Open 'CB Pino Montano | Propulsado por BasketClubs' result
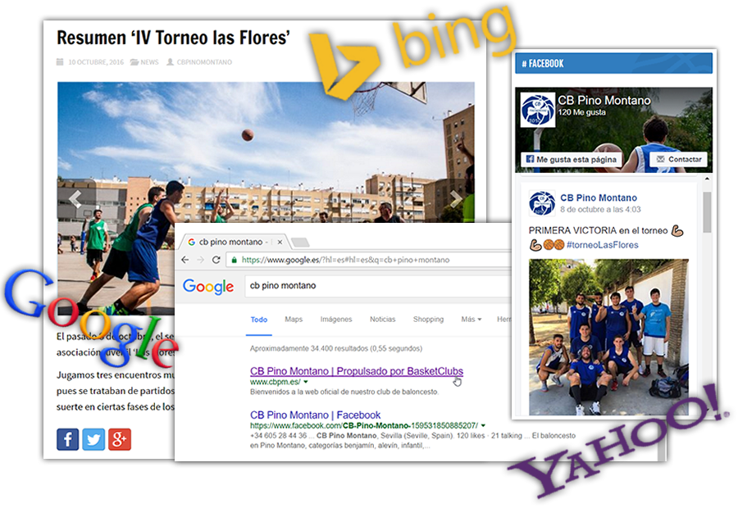 pyautogui.click(x=357, y=371)
